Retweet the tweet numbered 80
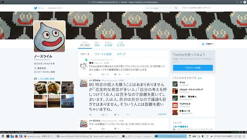 (103, 115)
